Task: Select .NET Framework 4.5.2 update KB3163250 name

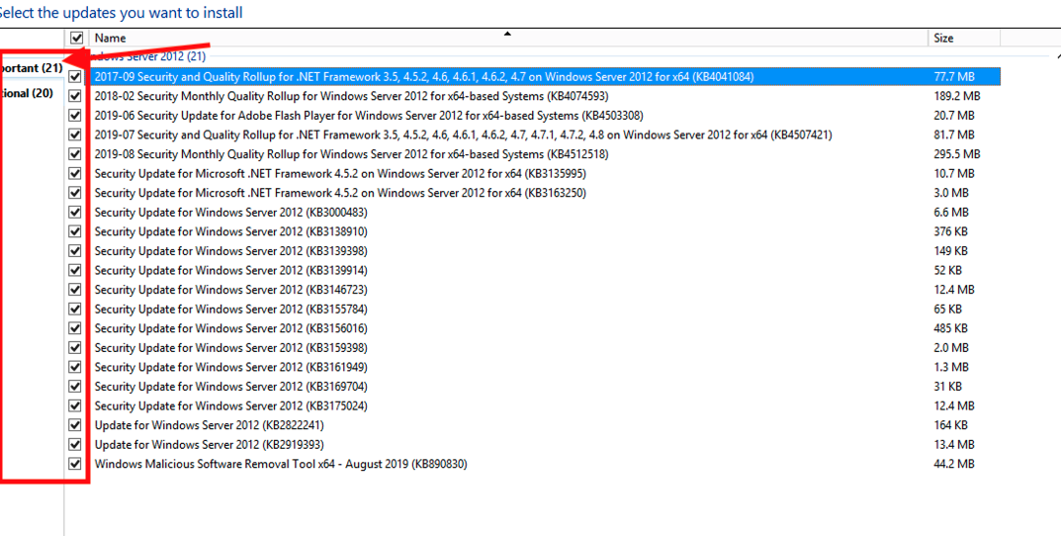Action: click(340, 193)
